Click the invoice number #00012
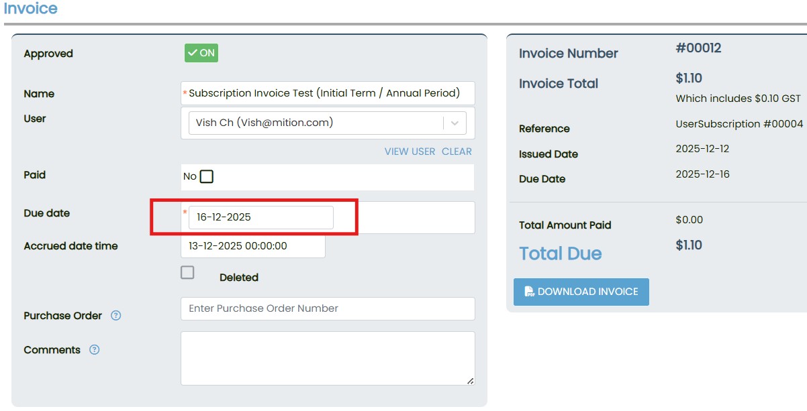Viewport: 807px width, 411px height. point(698,48)
